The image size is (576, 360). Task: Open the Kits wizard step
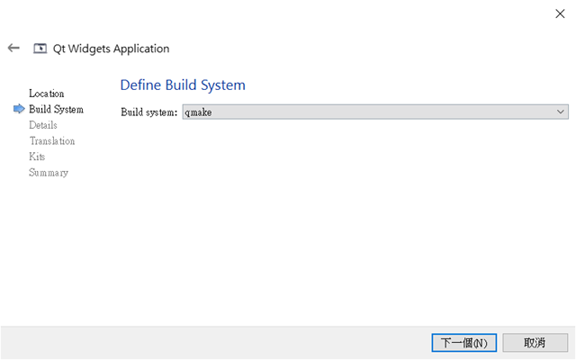(37, 157)
